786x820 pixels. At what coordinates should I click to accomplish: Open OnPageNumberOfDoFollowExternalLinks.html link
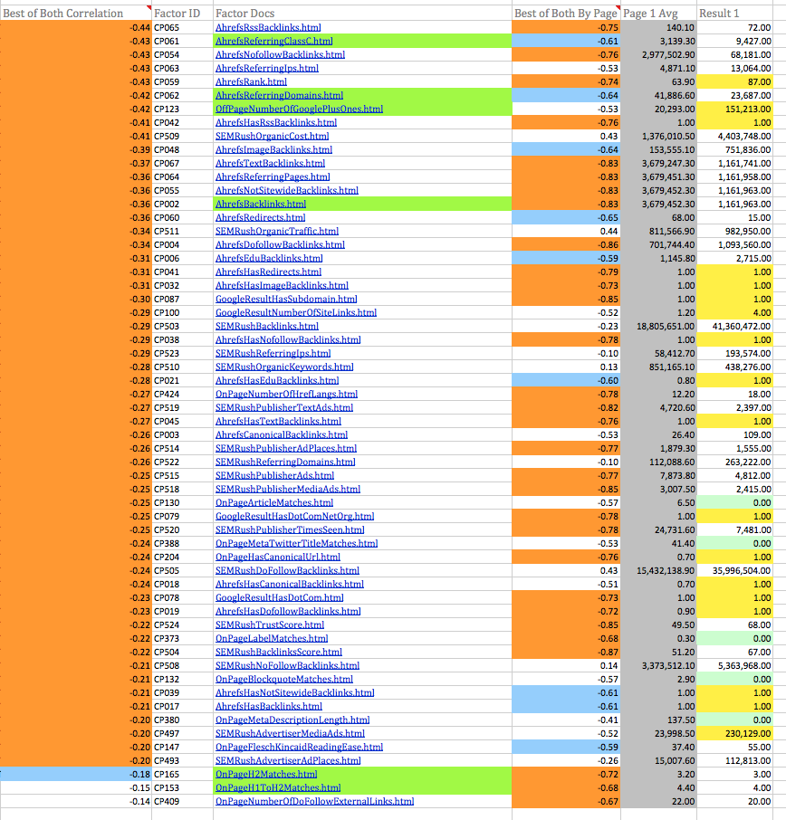(x=314, y=803)
